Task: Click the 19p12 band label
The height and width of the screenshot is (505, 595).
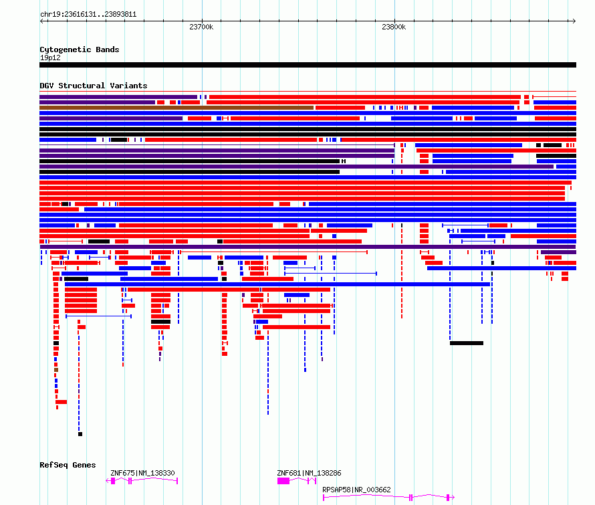Action: tap(50, 58)
